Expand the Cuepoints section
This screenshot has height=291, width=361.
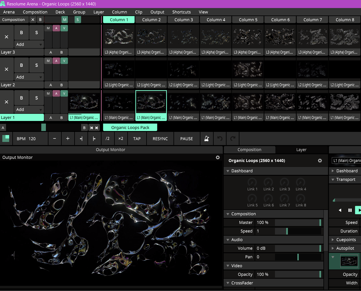click(x=333, y=240)
